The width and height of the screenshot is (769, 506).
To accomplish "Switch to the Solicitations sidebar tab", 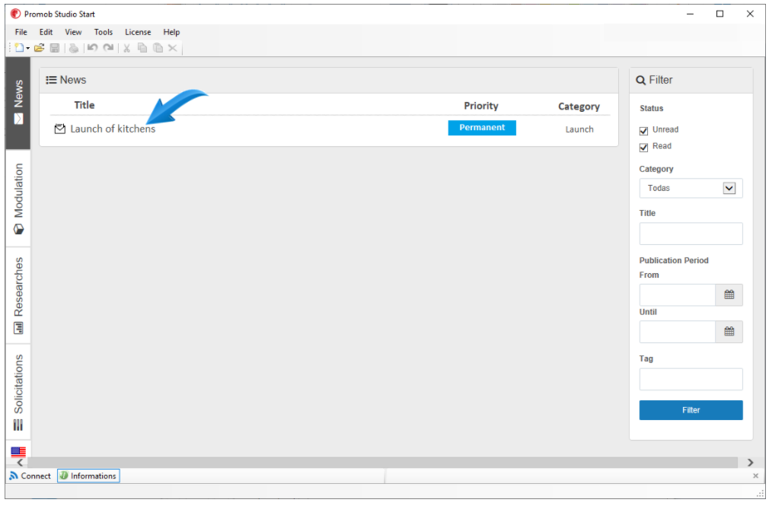I will 18,392.
